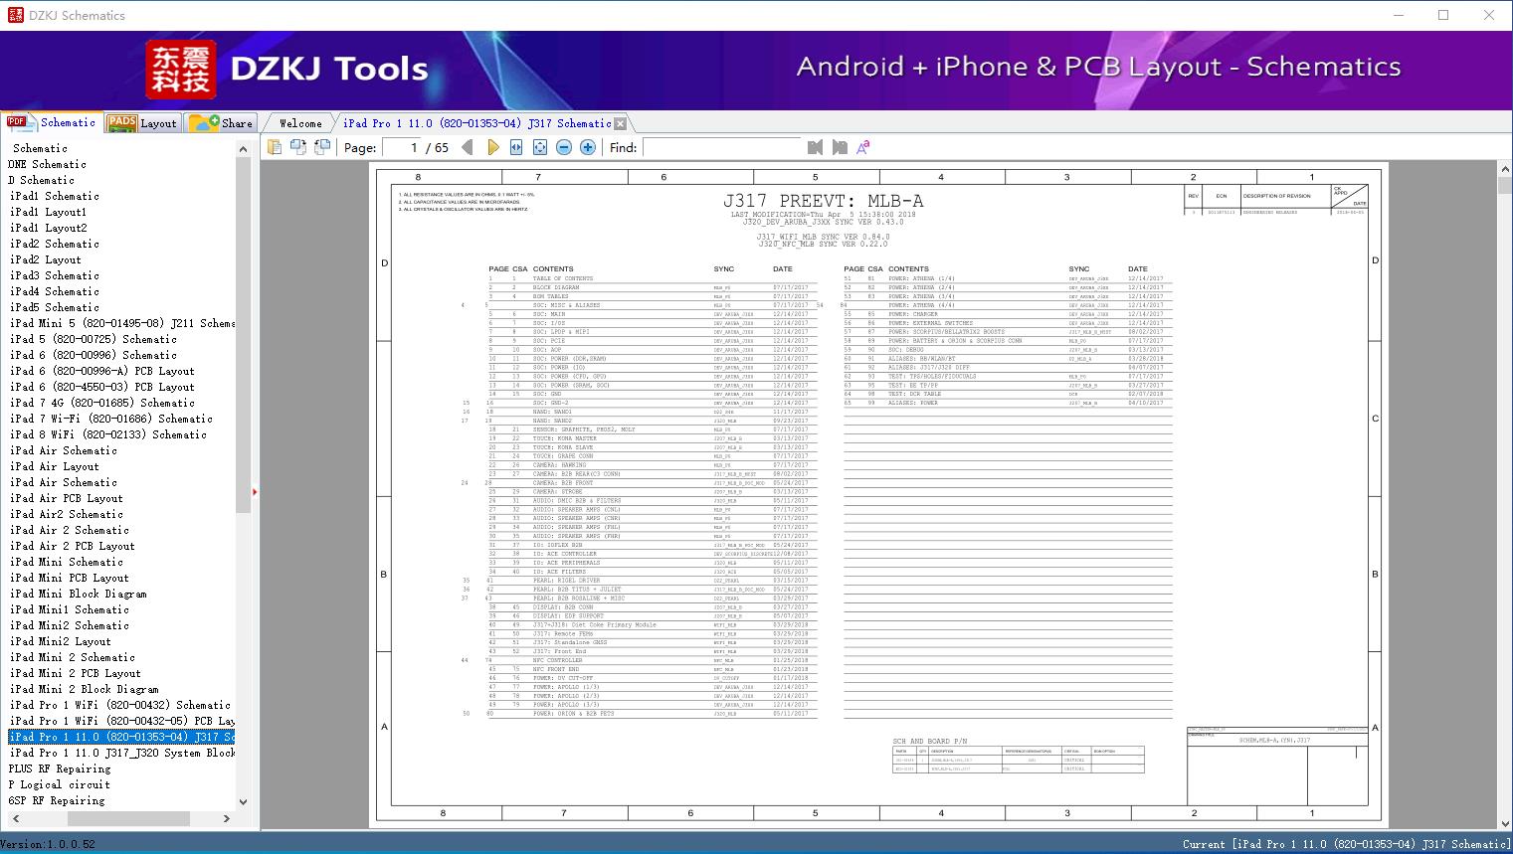
Task: Zoom in with the plus icon
Action: tap(588, 147)
